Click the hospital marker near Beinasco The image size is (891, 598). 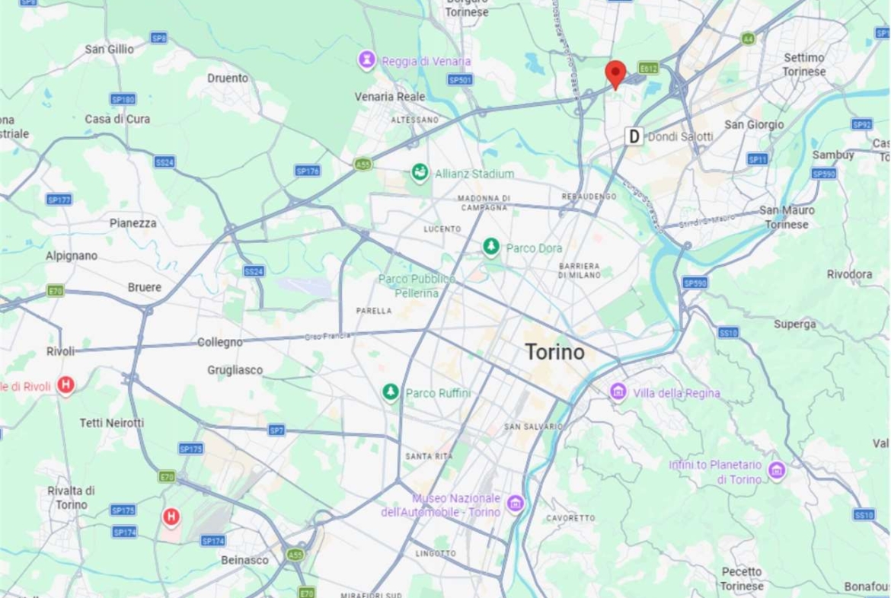[x=171, y=516]
